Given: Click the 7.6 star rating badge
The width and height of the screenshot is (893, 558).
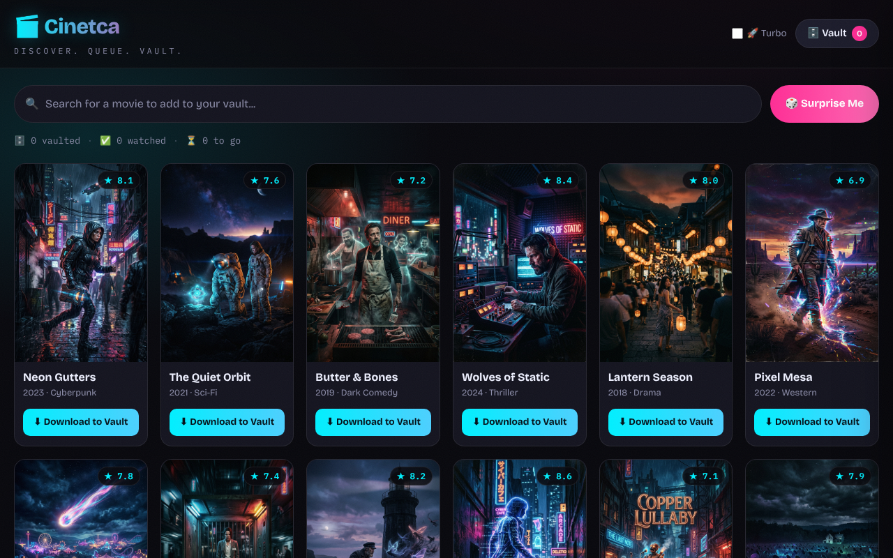Looking at the screenshot, I should point(265,181).
